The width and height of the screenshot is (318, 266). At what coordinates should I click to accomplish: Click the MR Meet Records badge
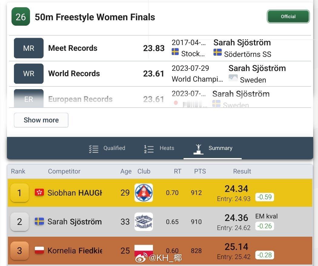pyautogui.click(x=28, y=48)
